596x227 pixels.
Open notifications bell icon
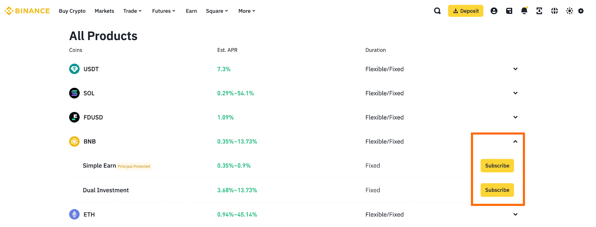524,11
